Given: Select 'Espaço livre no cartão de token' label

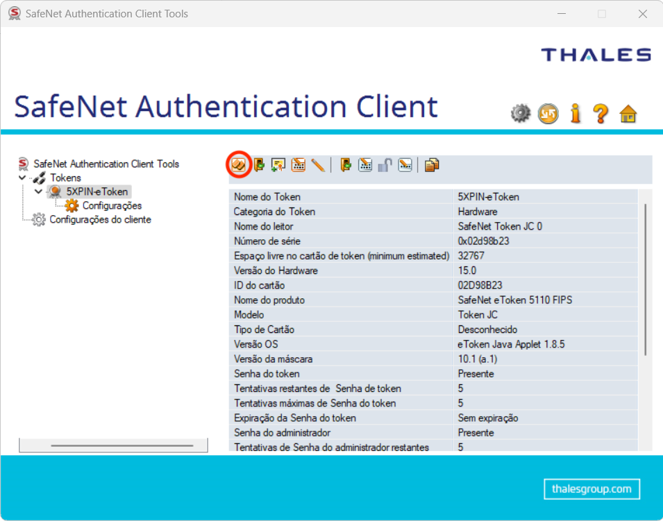Looking at the screenshot, I should coord(342,256).
